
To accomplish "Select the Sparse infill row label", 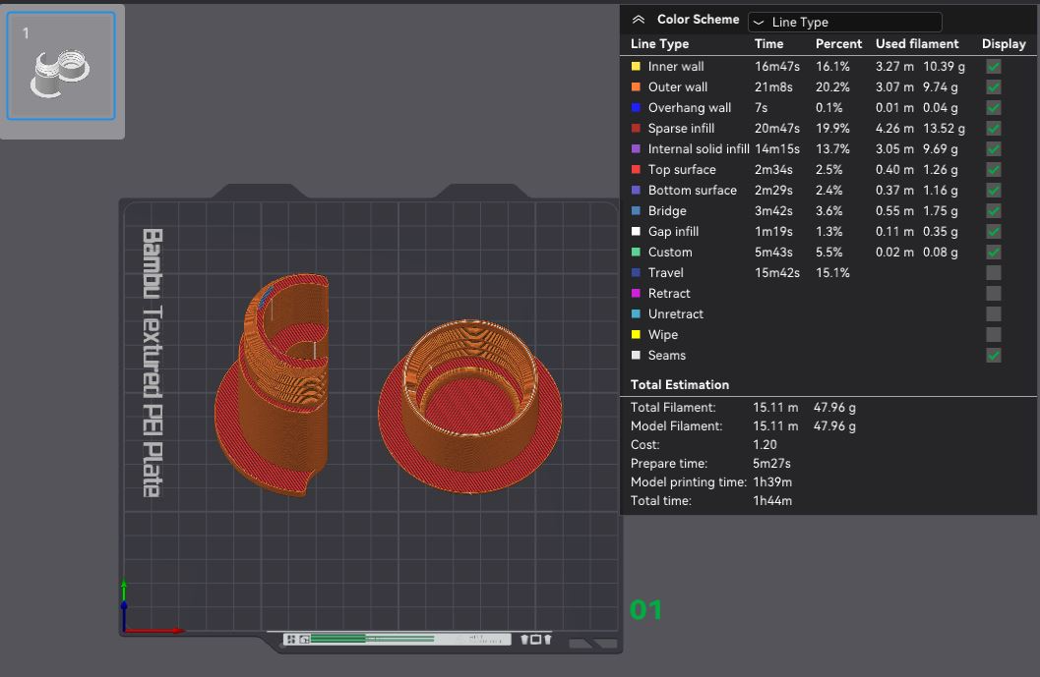I will pyautogui.click(x=681, y=128).
